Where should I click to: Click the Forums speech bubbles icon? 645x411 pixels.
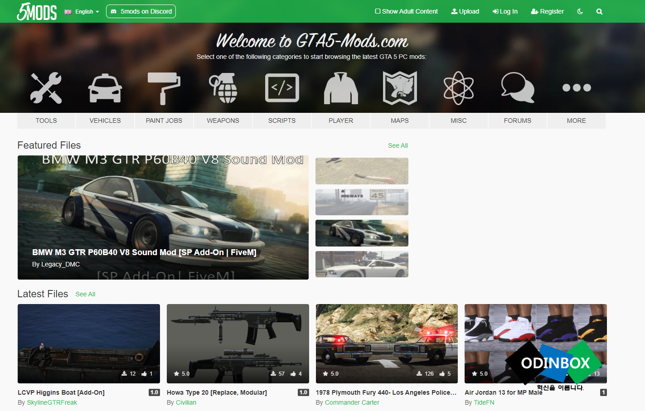click(x=518, y=88)
